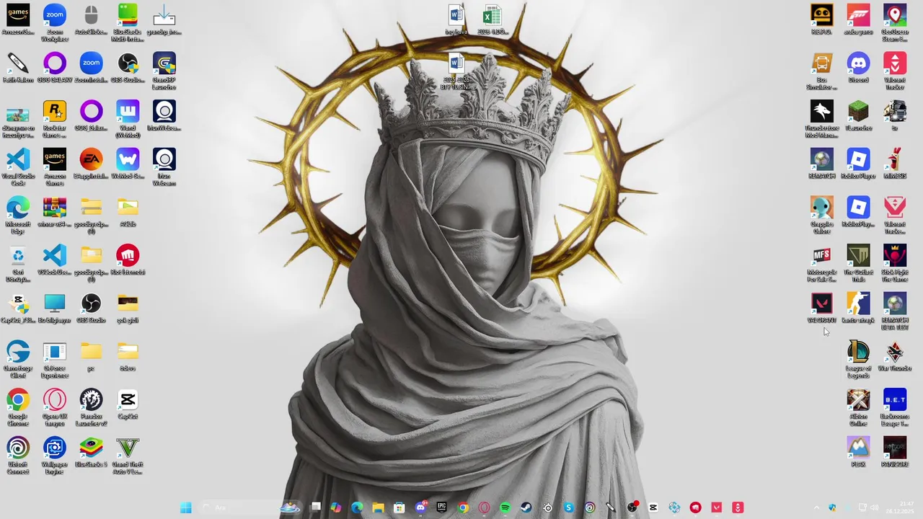Screen dimensions: 923x519
Task: Open the Wand (WeMod) shortcut
Action: (128, 119)
